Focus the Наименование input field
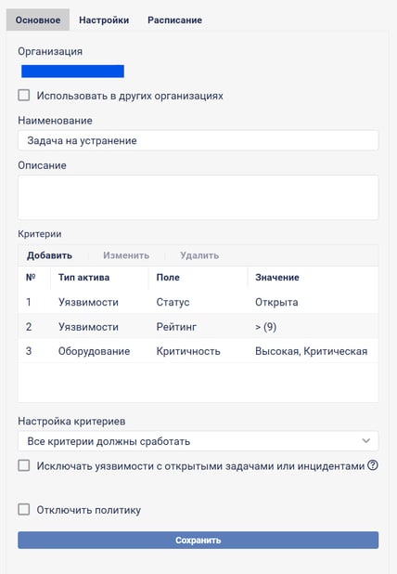The image size is (397, 574). coord(198,140)
